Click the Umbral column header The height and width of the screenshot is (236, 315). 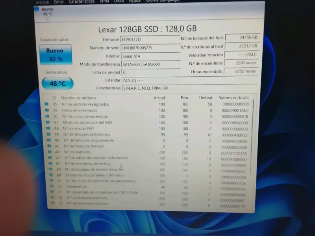point(206,98)
